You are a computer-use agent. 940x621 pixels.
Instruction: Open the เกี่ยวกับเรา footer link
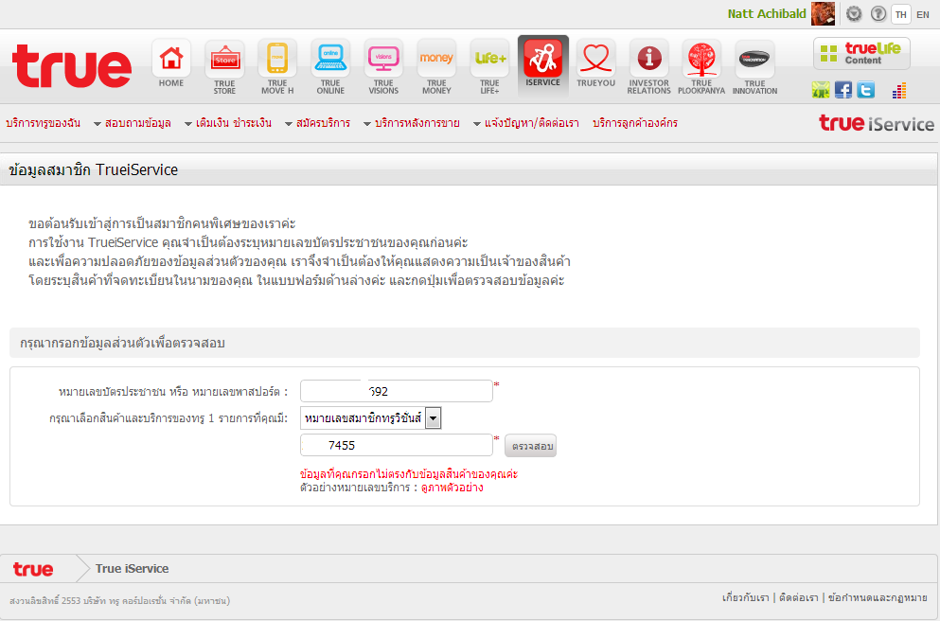pyautogui.click(x=745, y=597)
